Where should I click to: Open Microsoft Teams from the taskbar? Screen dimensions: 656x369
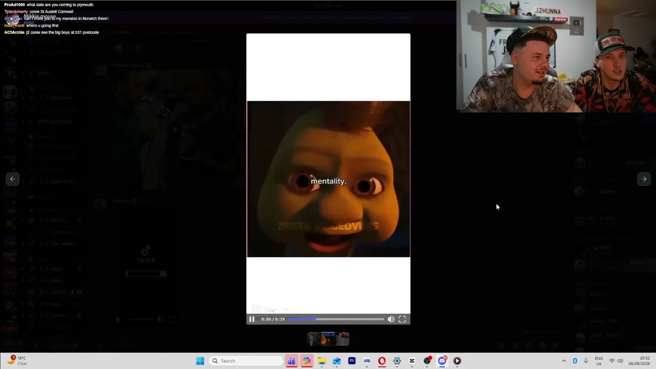[291, 361]
